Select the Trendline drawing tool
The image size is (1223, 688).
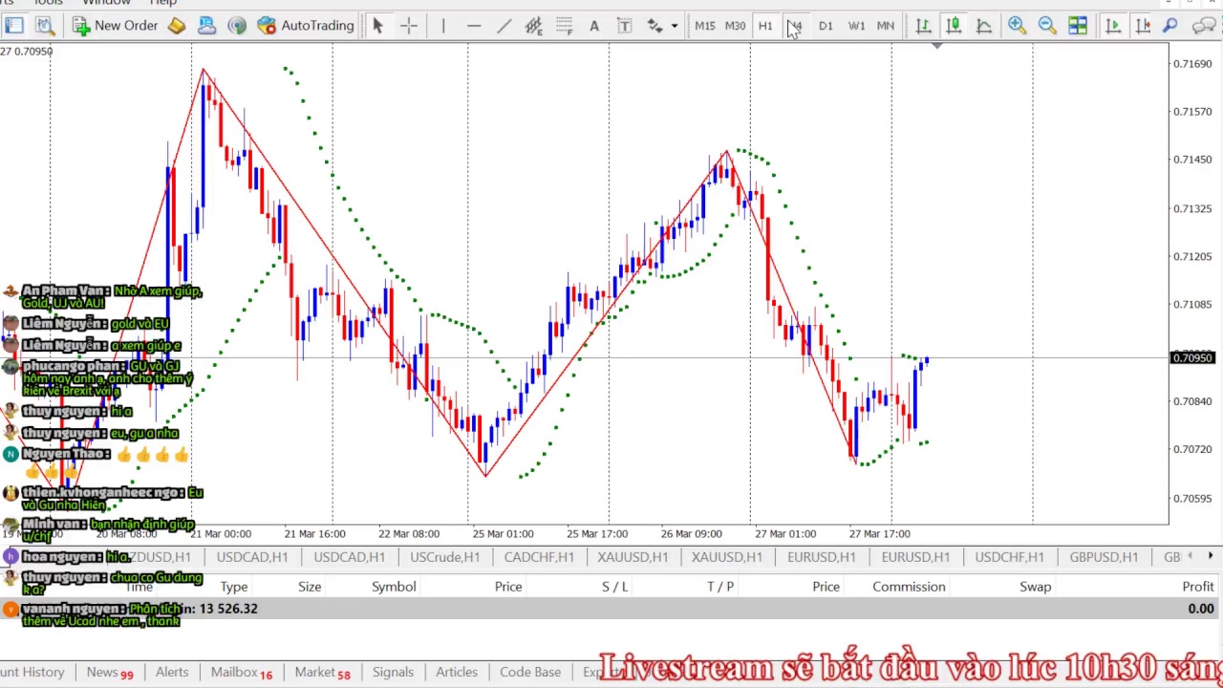[504, 26]
